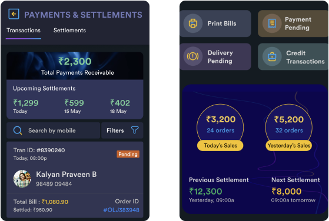Click the briefcase icon on Credit Transactions
This screenshot has width=329, height=221.
point(272,56)
